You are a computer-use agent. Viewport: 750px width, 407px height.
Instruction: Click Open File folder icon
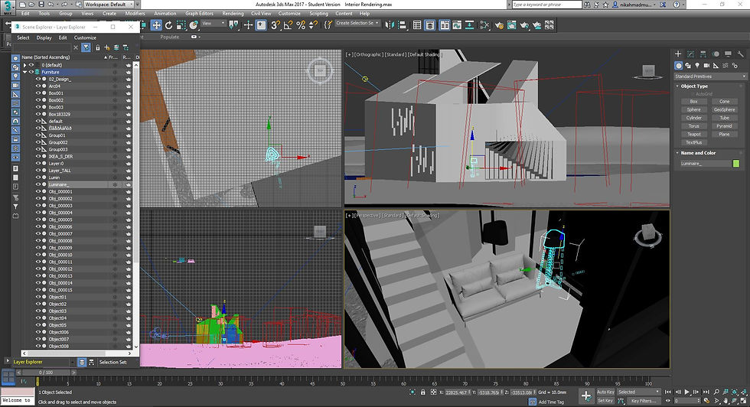click(31, 5)
